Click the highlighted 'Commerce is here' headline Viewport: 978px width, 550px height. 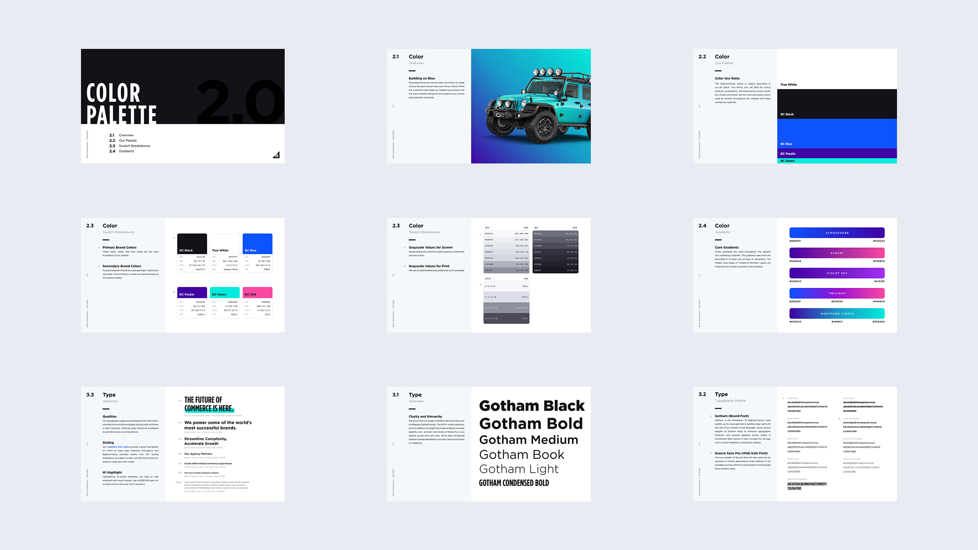point(209,408)
